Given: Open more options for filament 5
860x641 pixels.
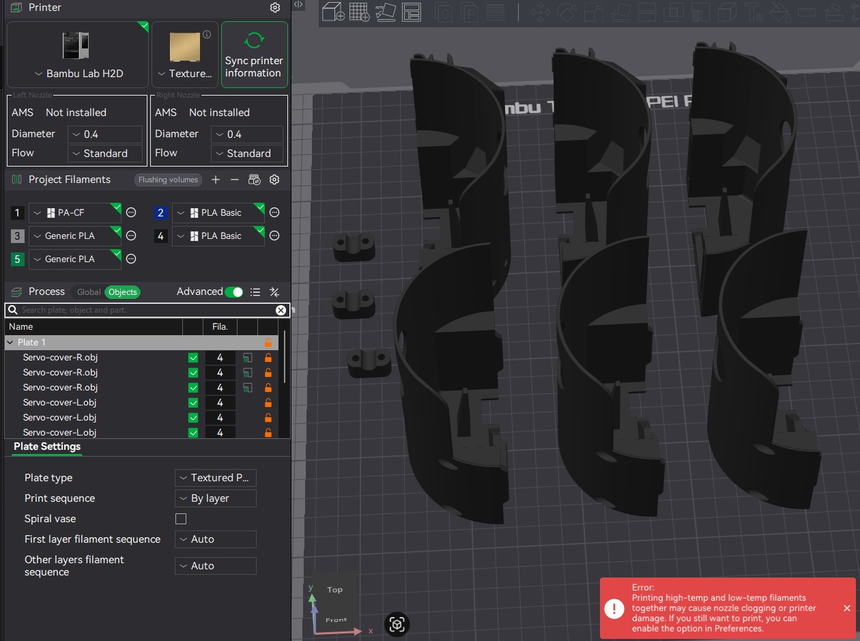Looking at the screenshot, I should pyautogui.click(x=132, y=259).
